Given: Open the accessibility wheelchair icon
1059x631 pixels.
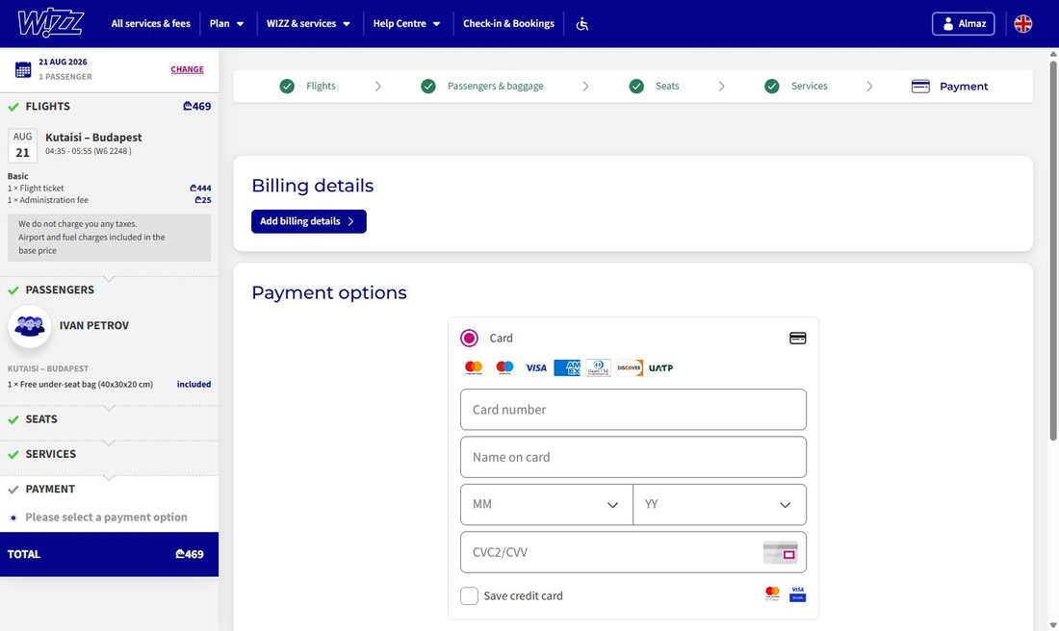Looking at the screenshot, I should (582, 24).
